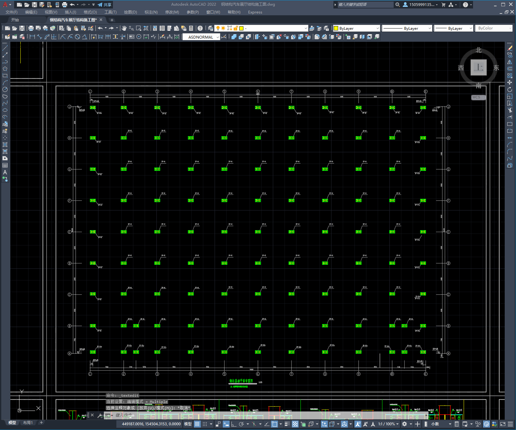Toggle lineweight display in status bar
Viewport: 516px width, 430px height.
[x=287, y=424]
